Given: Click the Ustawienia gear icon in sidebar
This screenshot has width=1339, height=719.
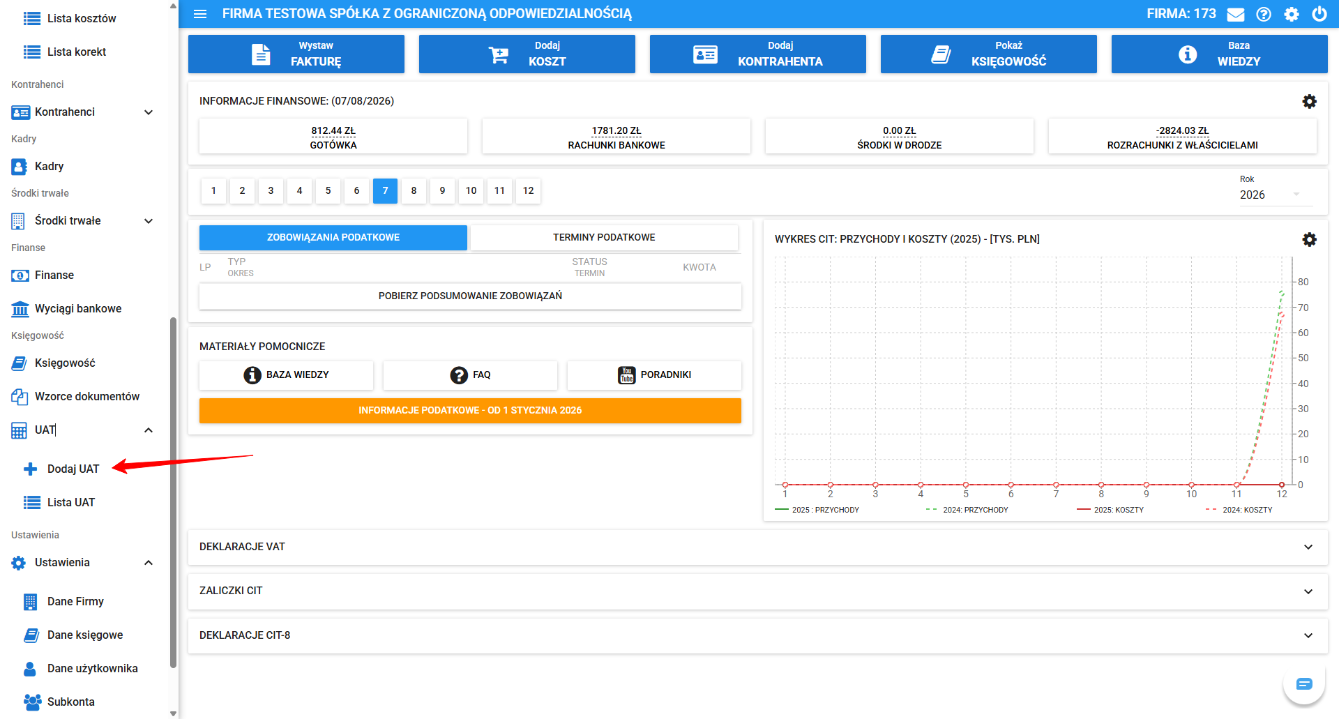Looking at the screenshot, I should point(19,563).
